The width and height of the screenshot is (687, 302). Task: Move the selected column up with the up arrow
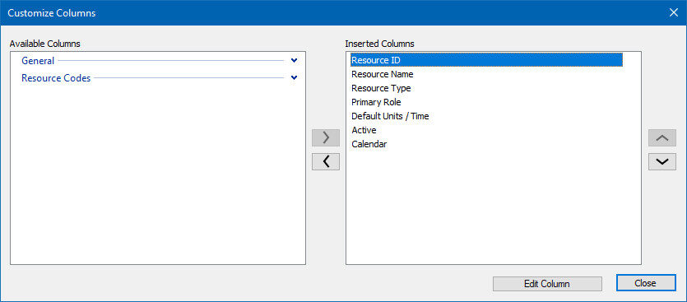(x=662, y=137)
